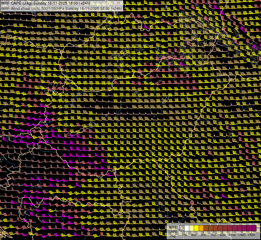Click the transparent first legend swatch
Image resolution: width=261 pixels, height=240 pixels.
pos(182,228)
